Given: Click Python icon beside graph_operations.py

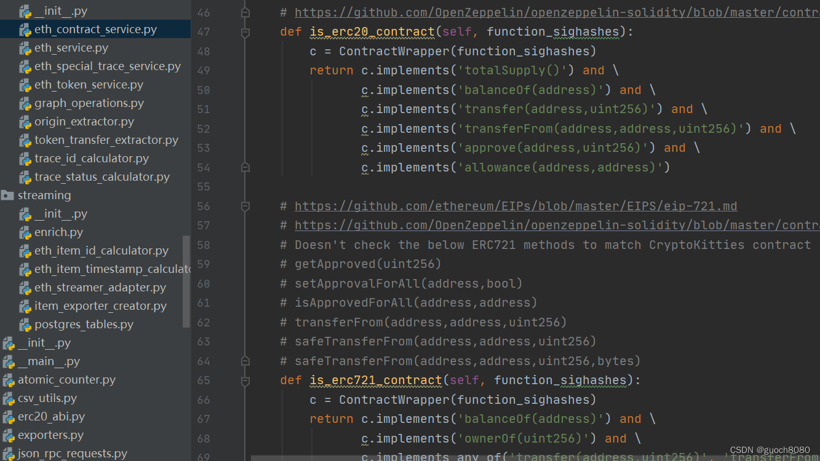Looking at the screenshot, I should pos(25,103).
